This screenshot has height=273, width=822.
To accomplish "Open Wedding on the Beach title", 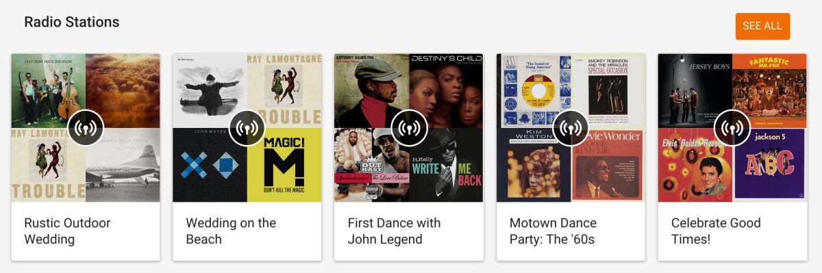I will point(231,231).
